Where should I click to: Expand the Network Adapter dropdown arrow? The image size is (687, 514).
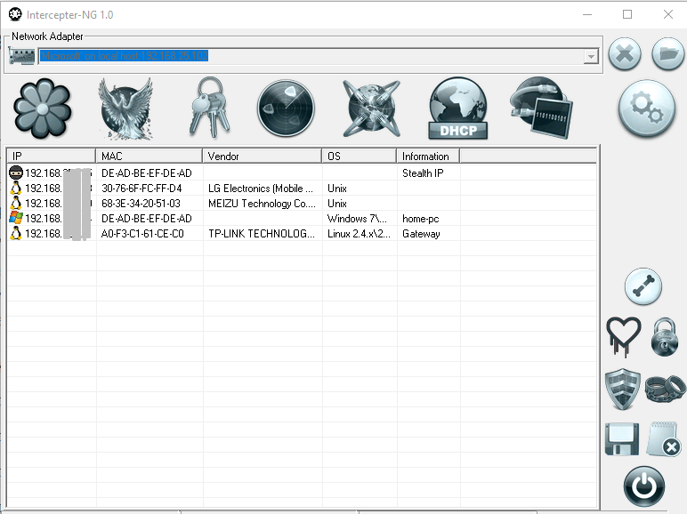(x=591, y=57)
